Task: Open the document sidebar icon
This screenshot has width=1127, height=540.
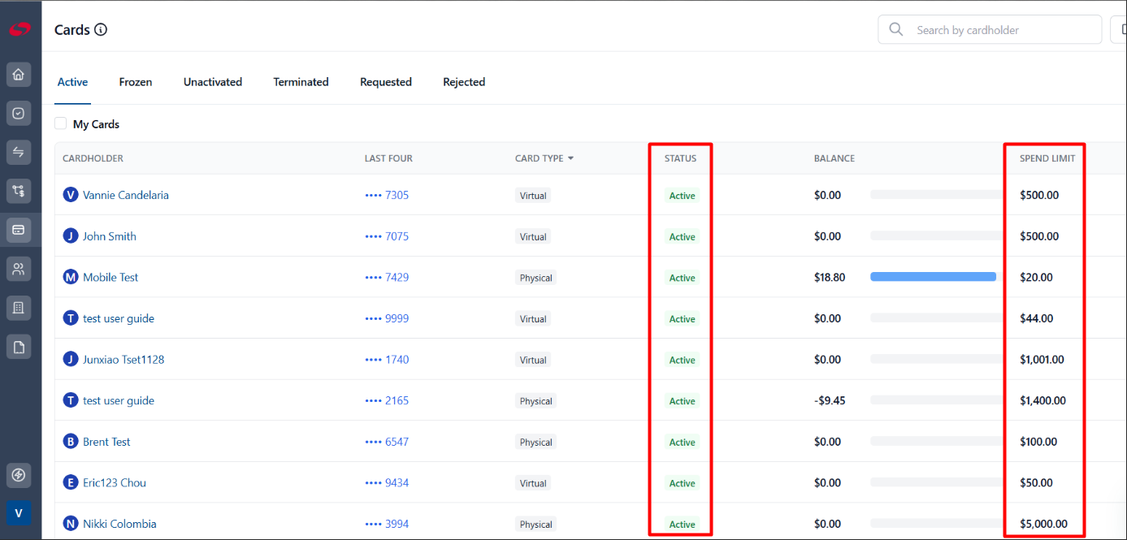Action: tap(19, 347)
